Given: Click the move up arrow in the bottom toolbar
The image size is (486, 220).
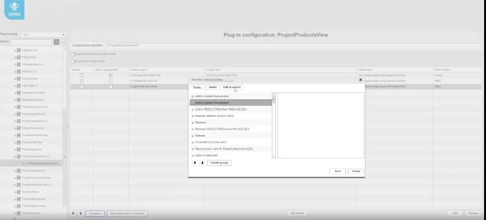Looking at the screenshot, I should click(73, 213).
